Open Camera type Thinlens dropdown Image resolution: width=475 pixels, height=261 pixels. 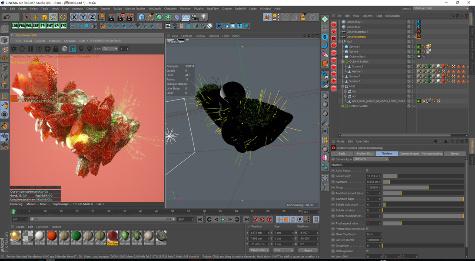coord(371,159)
